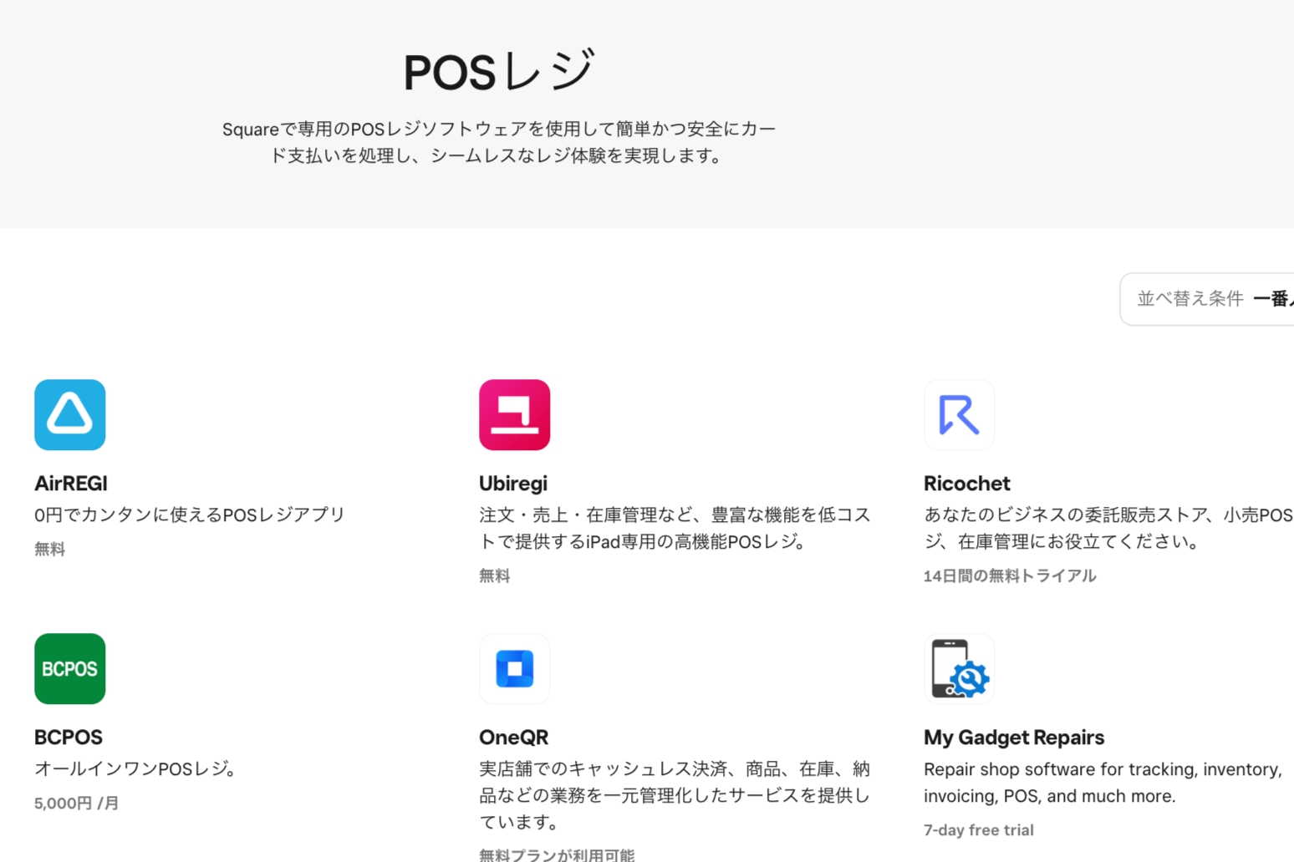
Task: Click the 無料 price under Ubiregi
Action: [x=494, y=576]
